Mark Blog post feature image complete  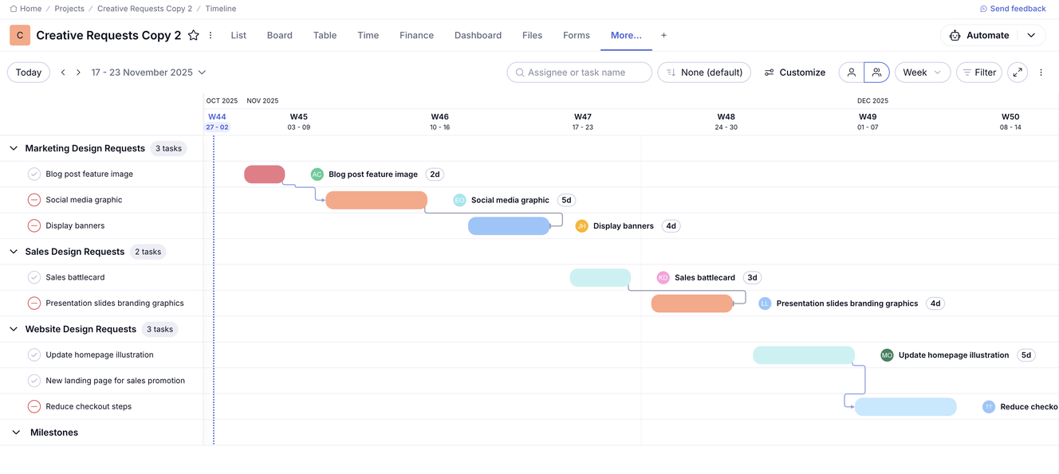click(34, 174)
